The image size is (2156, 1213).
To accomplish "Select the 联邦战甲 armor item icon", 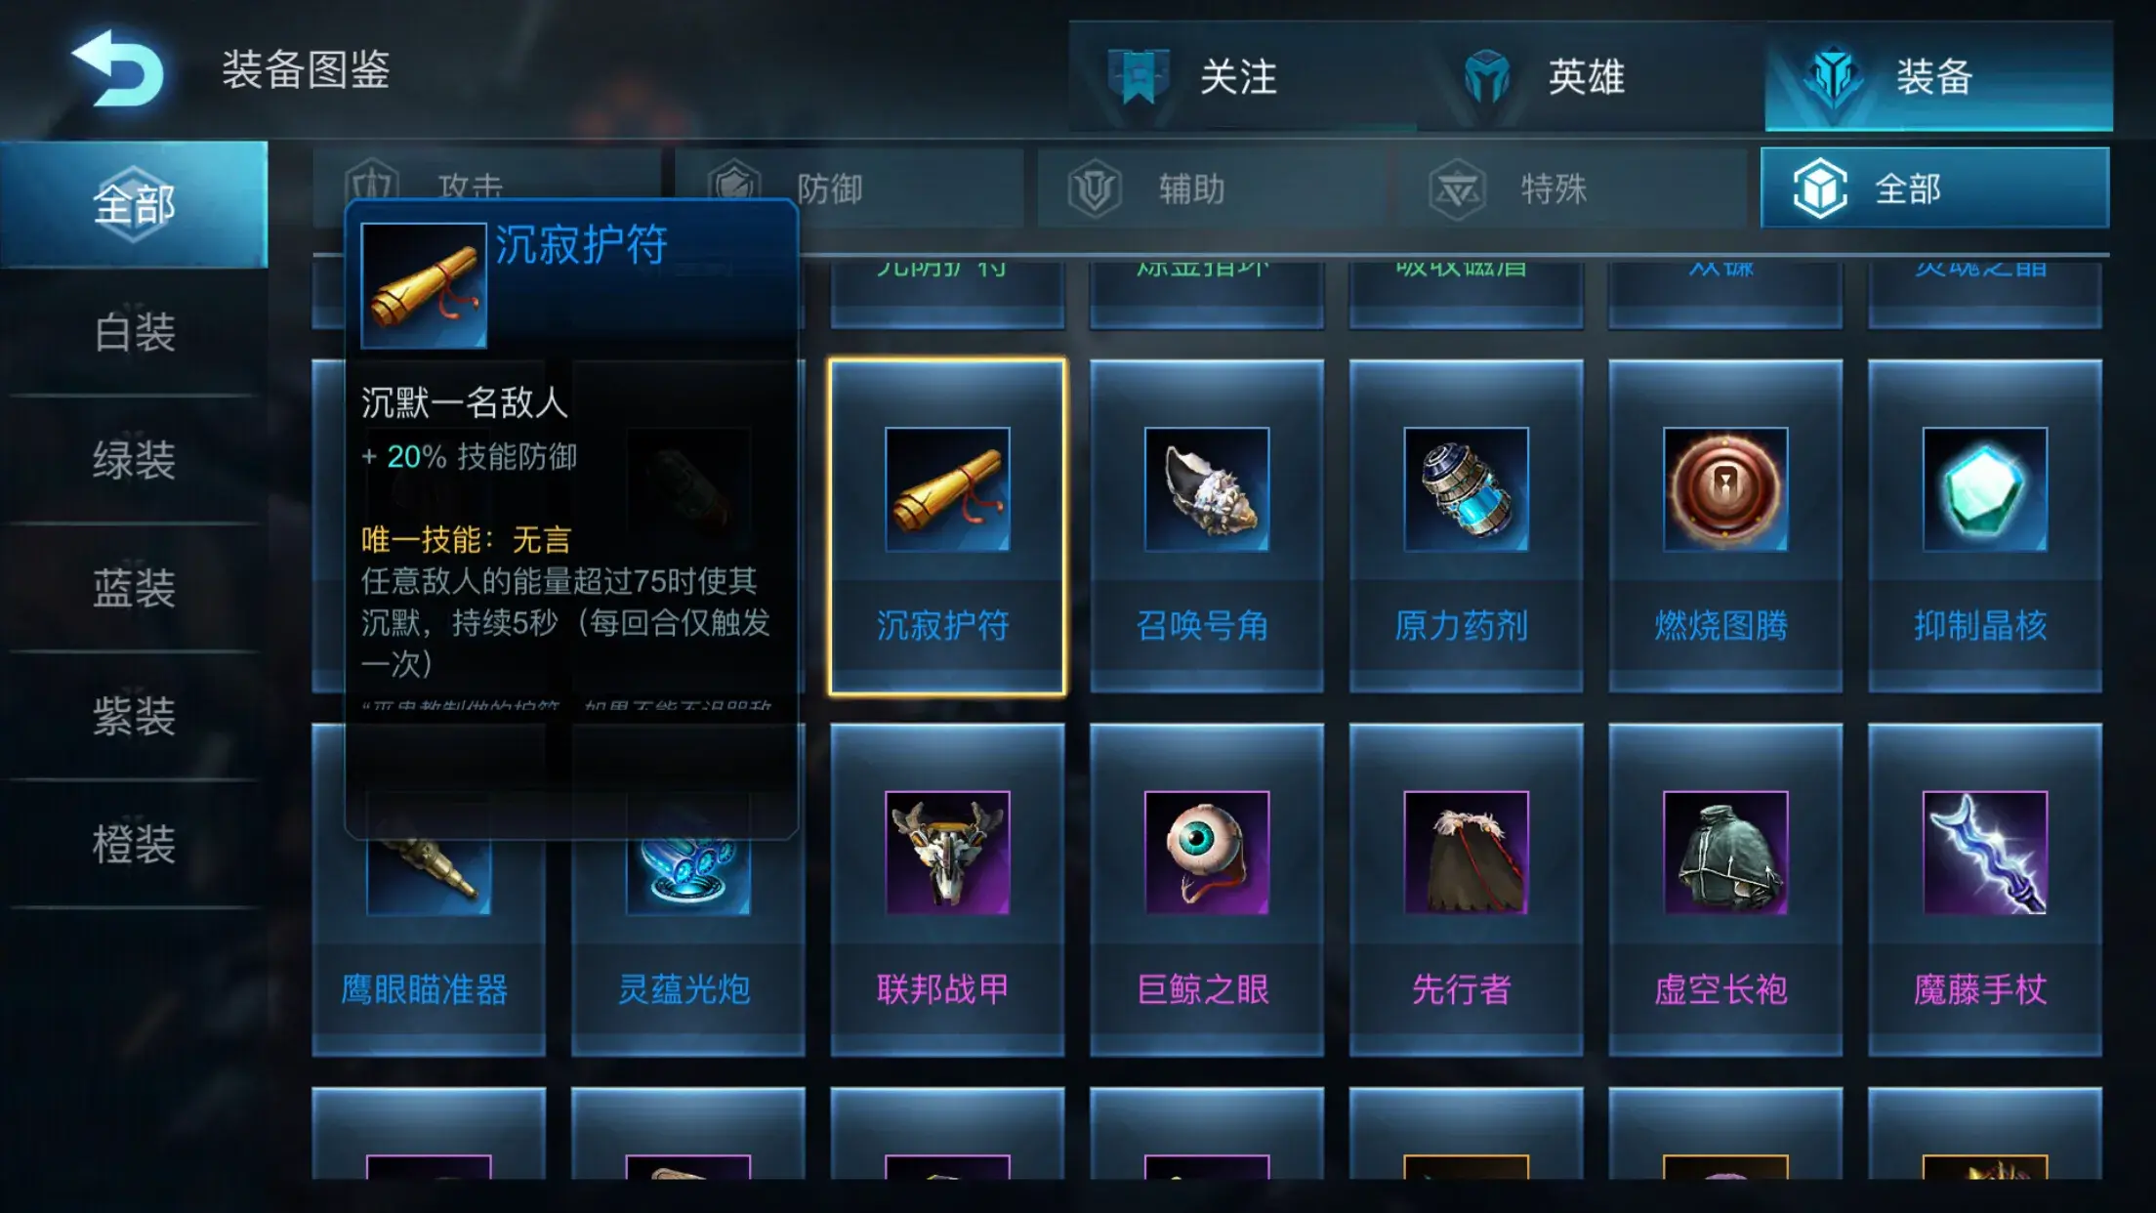I will (947, 853).
